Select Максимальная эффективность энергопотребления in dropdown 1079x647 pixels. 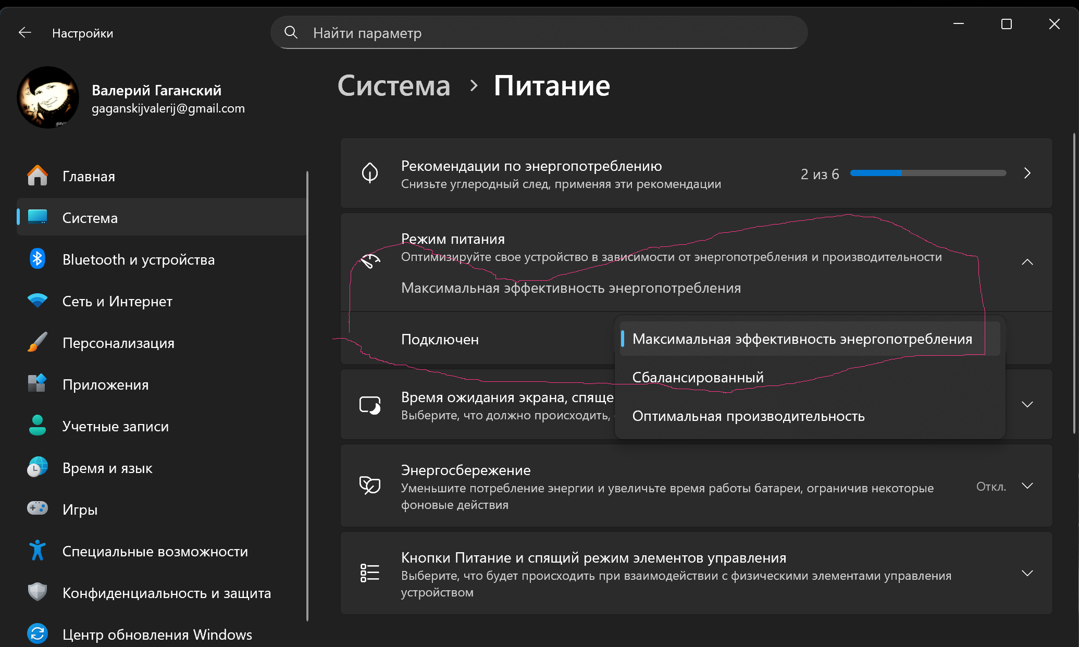[x=802, y=339]
